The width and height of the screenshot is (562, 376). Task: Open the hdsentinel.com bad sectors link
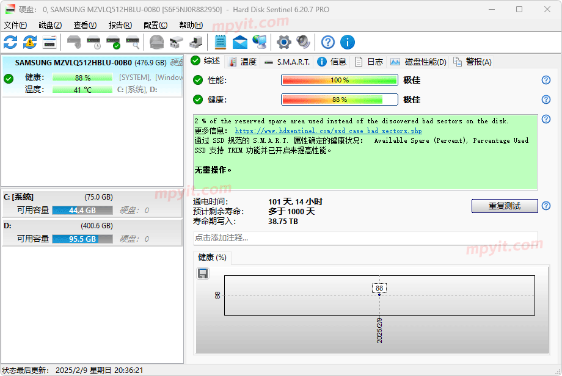pyautogui.click(x=328, y=131)
